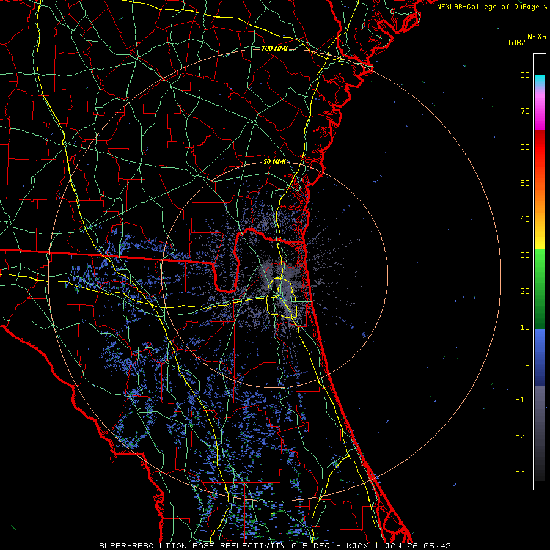Click the 40 value on the dBZ scale
The width and height of the screenshot is (550, 550).
[525, 219]
